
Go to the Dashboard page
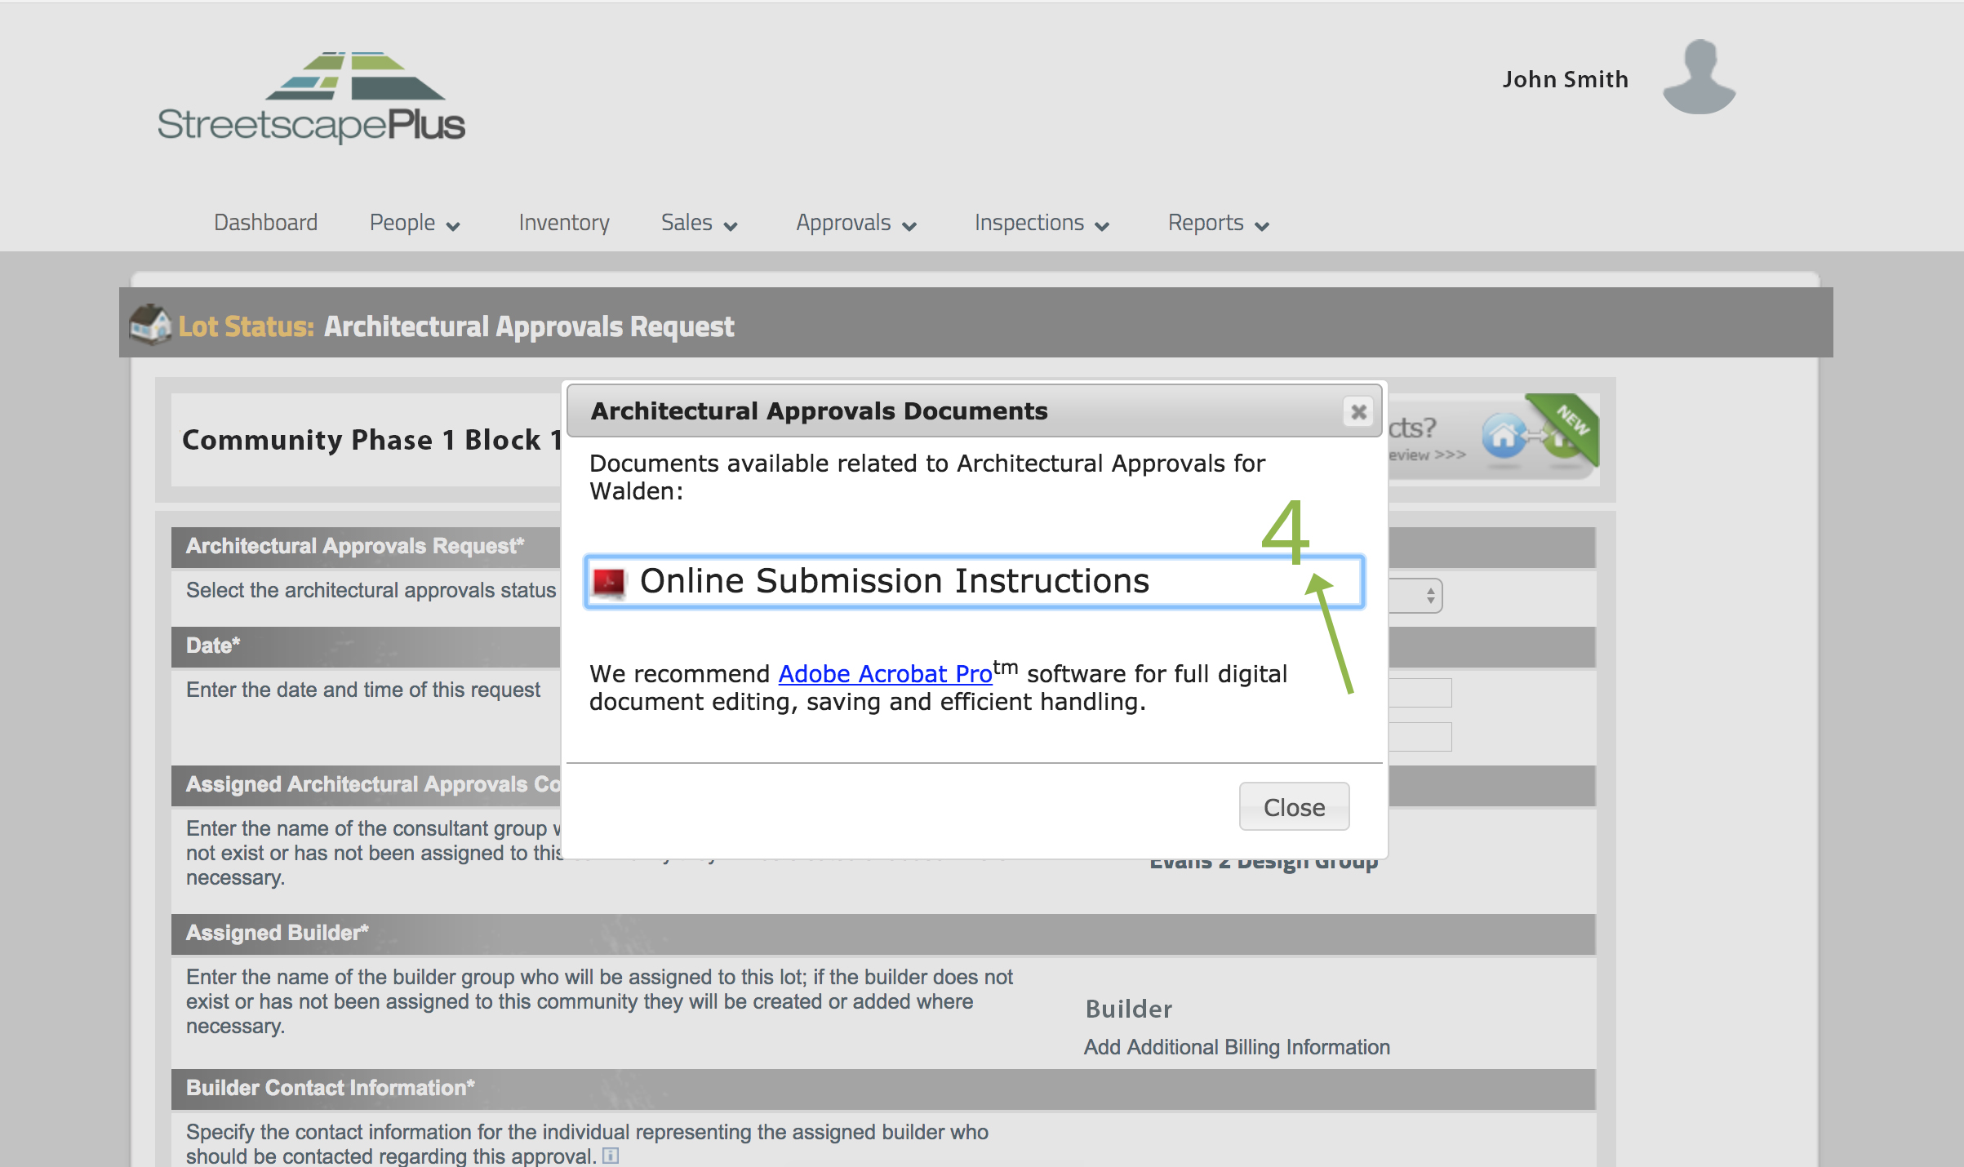[x=265, y=223]
